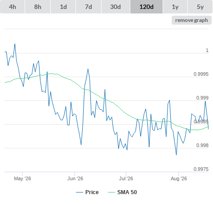Click the green SMA 50 legend line marker
The width and height of the screenshot is (213, 204).
click(111, 192)
